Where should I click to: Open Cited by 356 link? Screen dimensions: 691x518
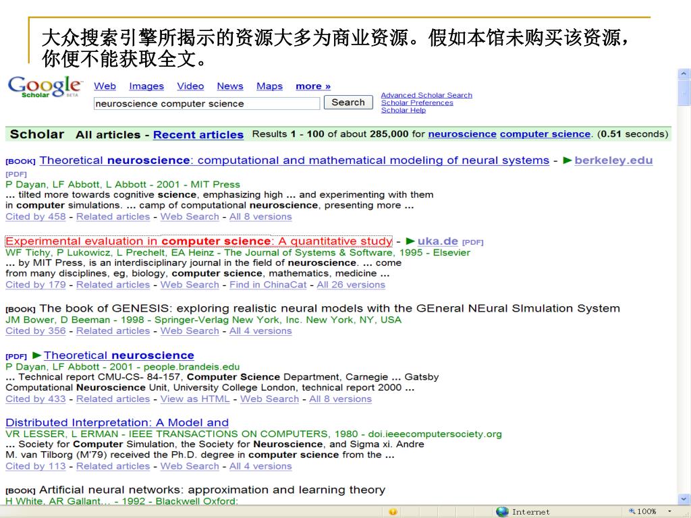[36, 330]
